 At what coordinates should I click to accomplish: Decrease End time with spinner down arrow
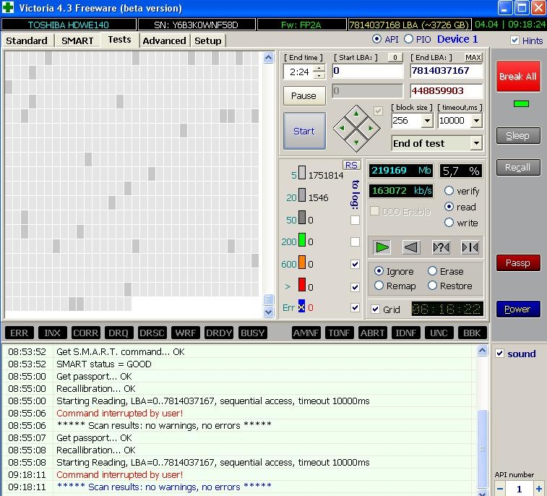pyautogui.click(x=319, y=75)
